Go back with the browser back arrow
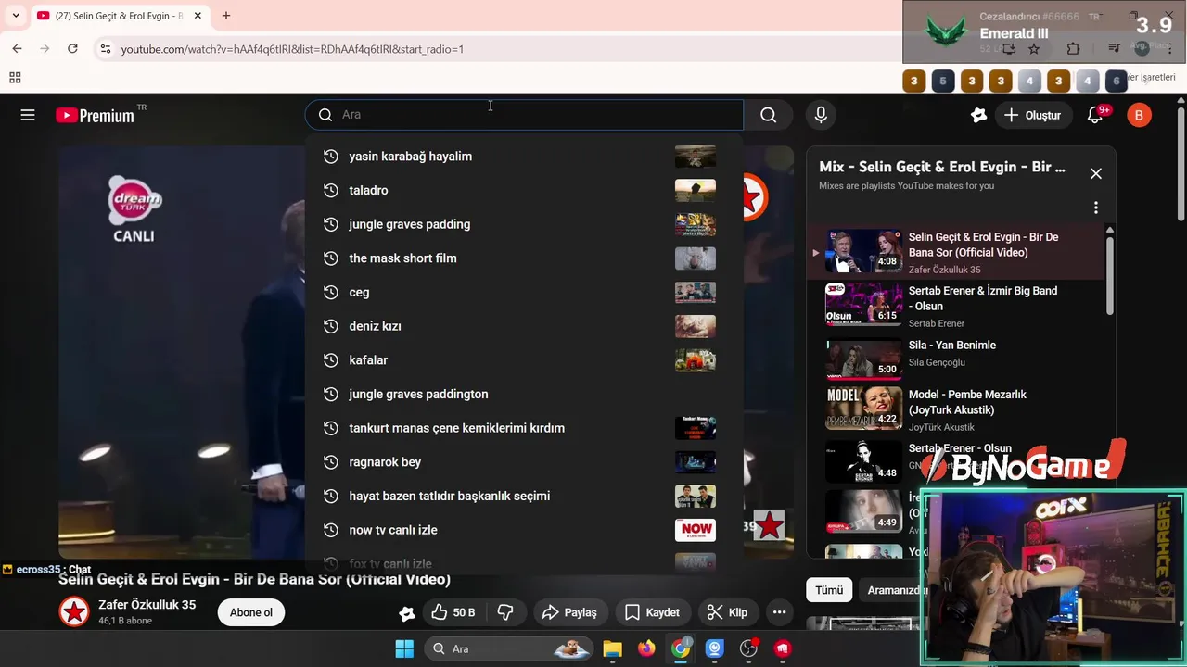 [17, 48]
